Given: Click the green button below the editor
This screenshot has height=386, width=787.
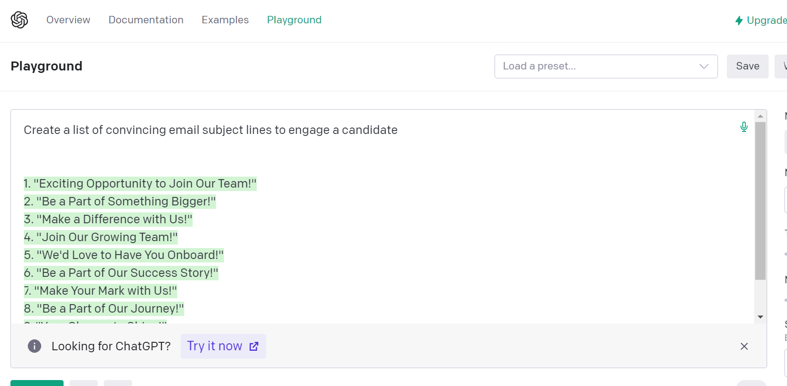Looking at the screenshot, I should [37, 383].
